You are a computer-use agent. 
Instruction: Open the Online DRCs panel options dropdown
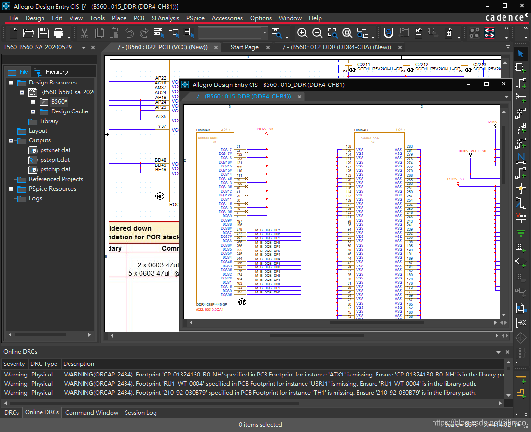pyautogui.click(x=498, y=352)
